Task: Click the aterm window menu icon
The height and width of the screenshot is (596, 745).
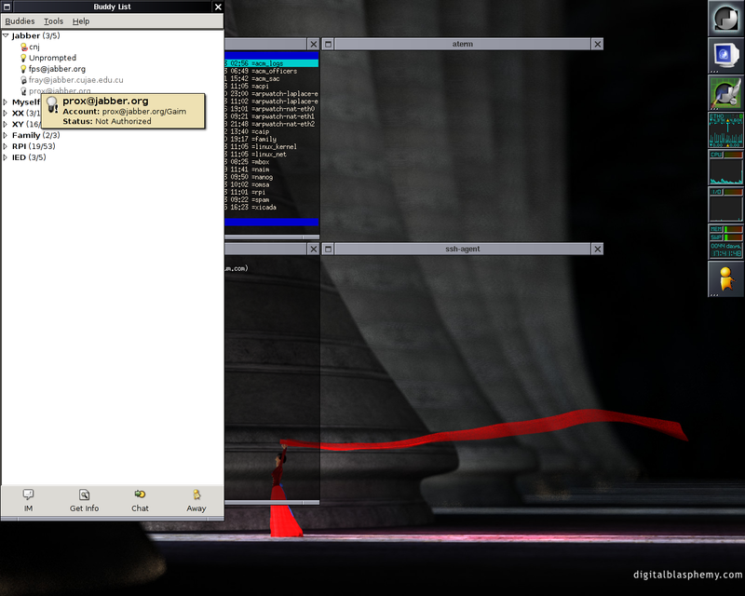Action: (x=329, y=44)
